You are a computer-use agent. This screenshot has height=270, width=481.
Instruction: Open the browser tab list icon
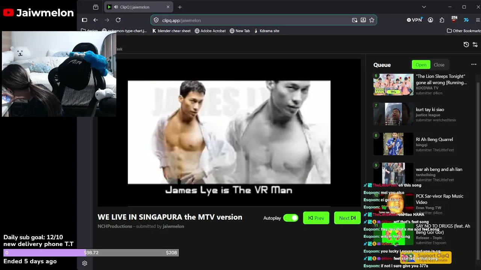coord(96,7)
